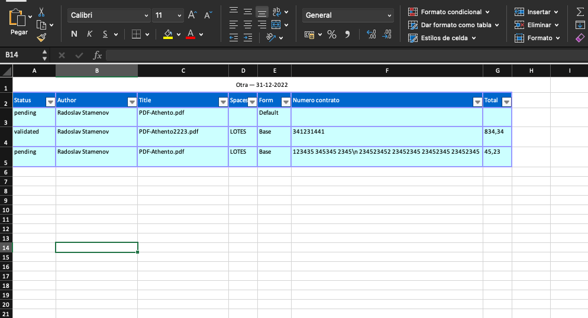Click the Clear eraser icon
The image size is (588, 318).
[580, 38]
